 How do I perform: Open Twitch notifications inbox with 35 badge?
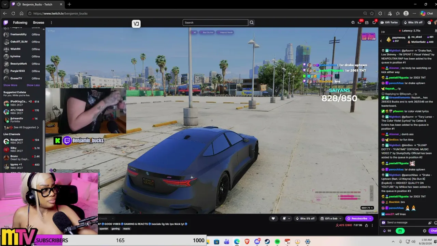360,23
